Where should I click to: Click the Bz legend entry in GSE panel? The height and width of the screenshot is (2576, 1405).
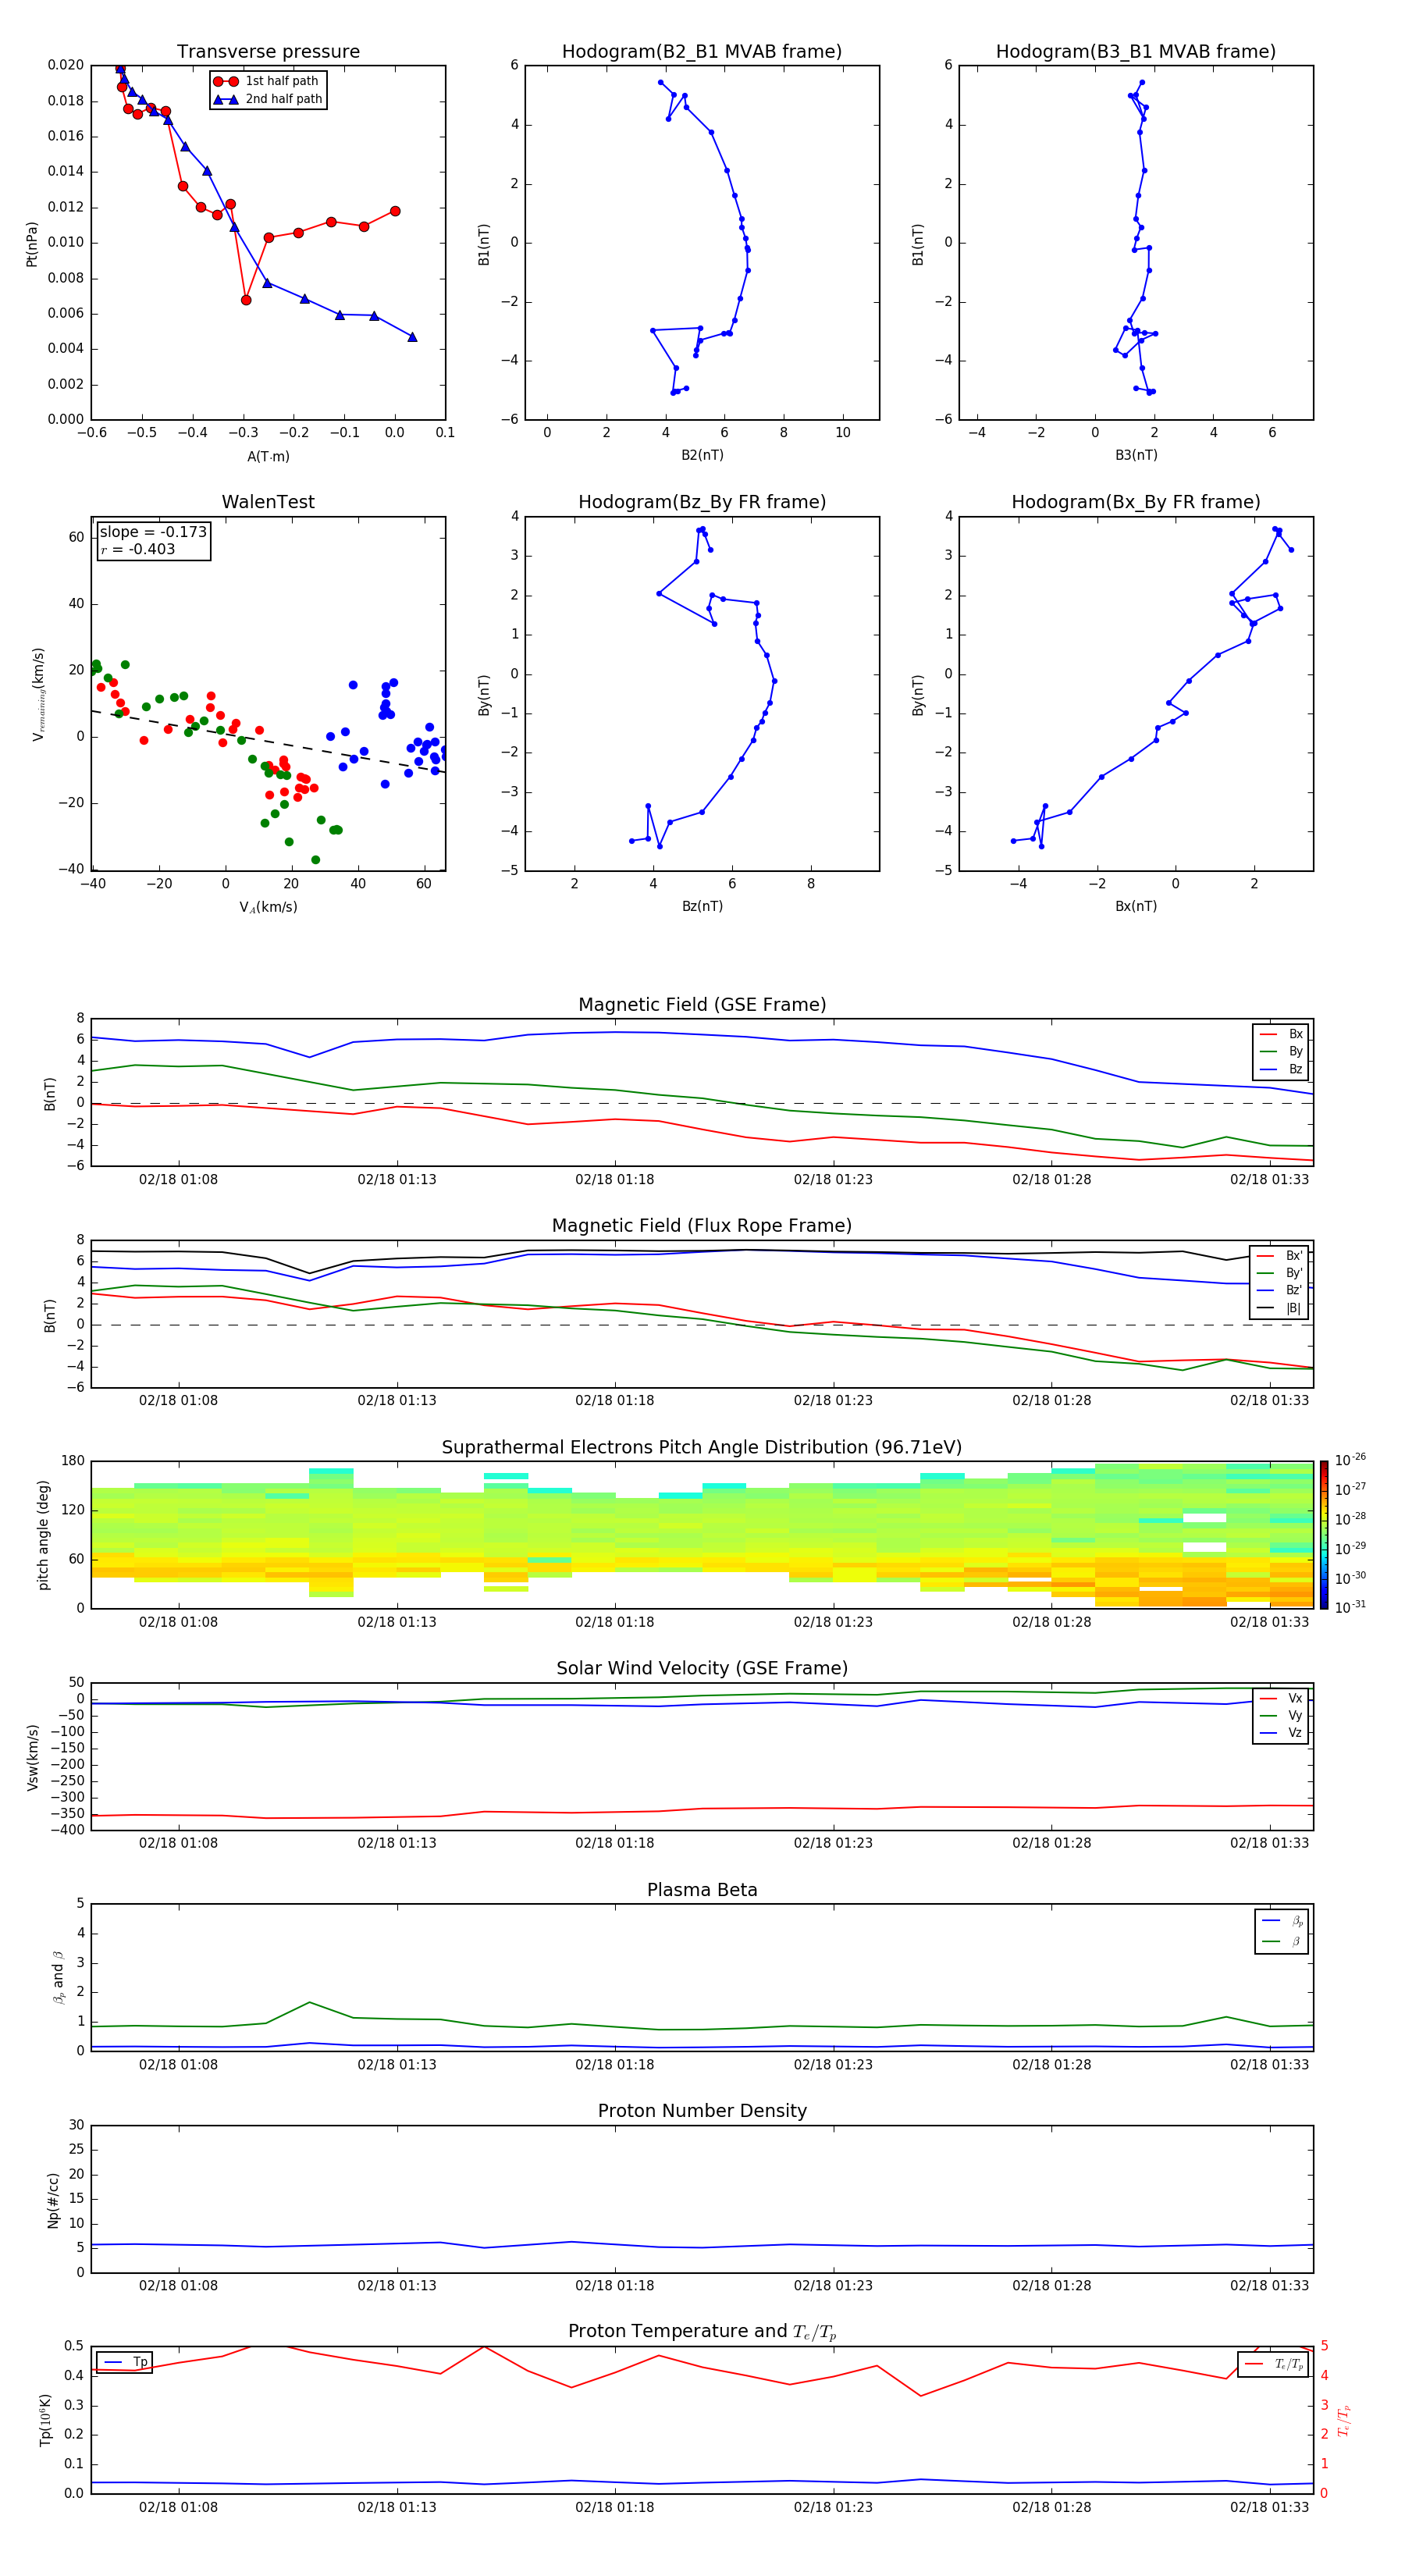click(x=1281, y=1069)
